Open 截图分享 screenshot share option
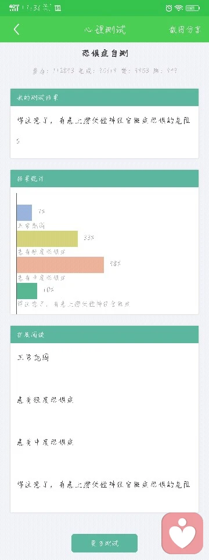This screenshot has width=209, height=560. pyautogui.click(x=185, y=30)
